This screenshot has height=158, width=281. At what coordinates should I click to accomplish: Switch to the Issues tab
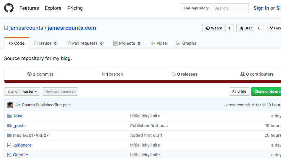46,43
